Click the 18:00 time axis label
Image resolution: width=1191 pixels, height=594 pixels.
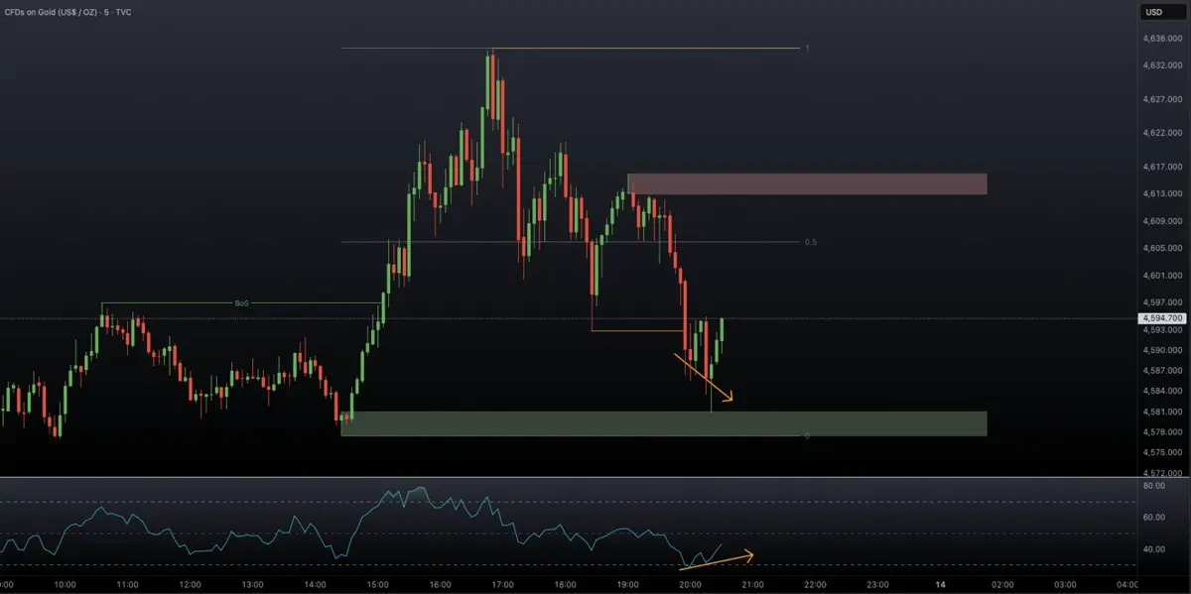click(x=566, y=585)
